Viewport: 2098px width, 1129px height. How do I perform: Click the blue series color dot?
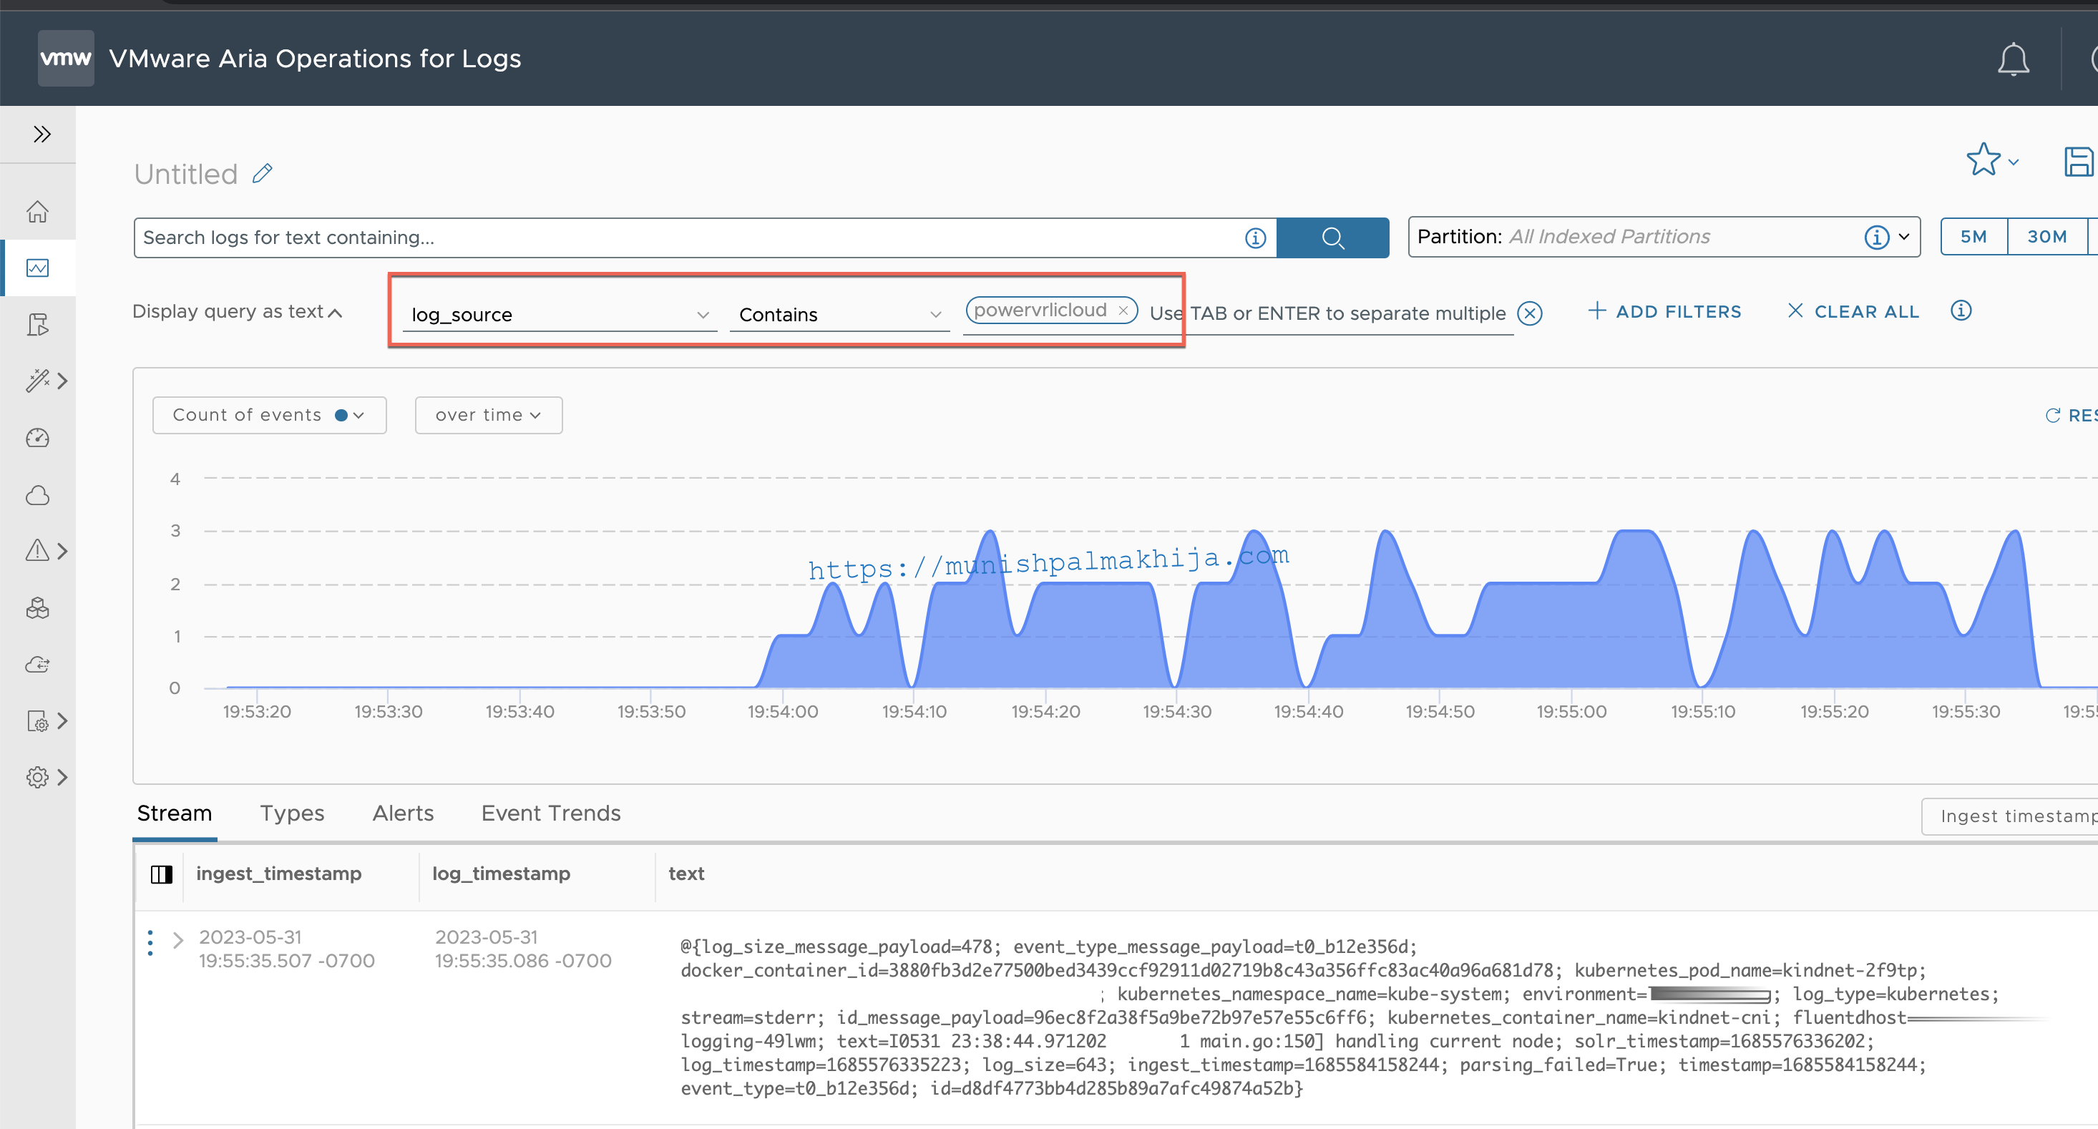click(341, 416)
